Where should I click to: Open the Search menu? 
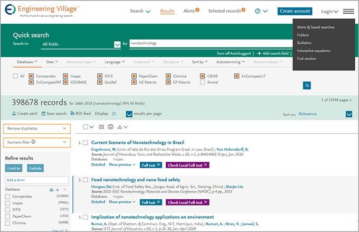tap(140, 11)
